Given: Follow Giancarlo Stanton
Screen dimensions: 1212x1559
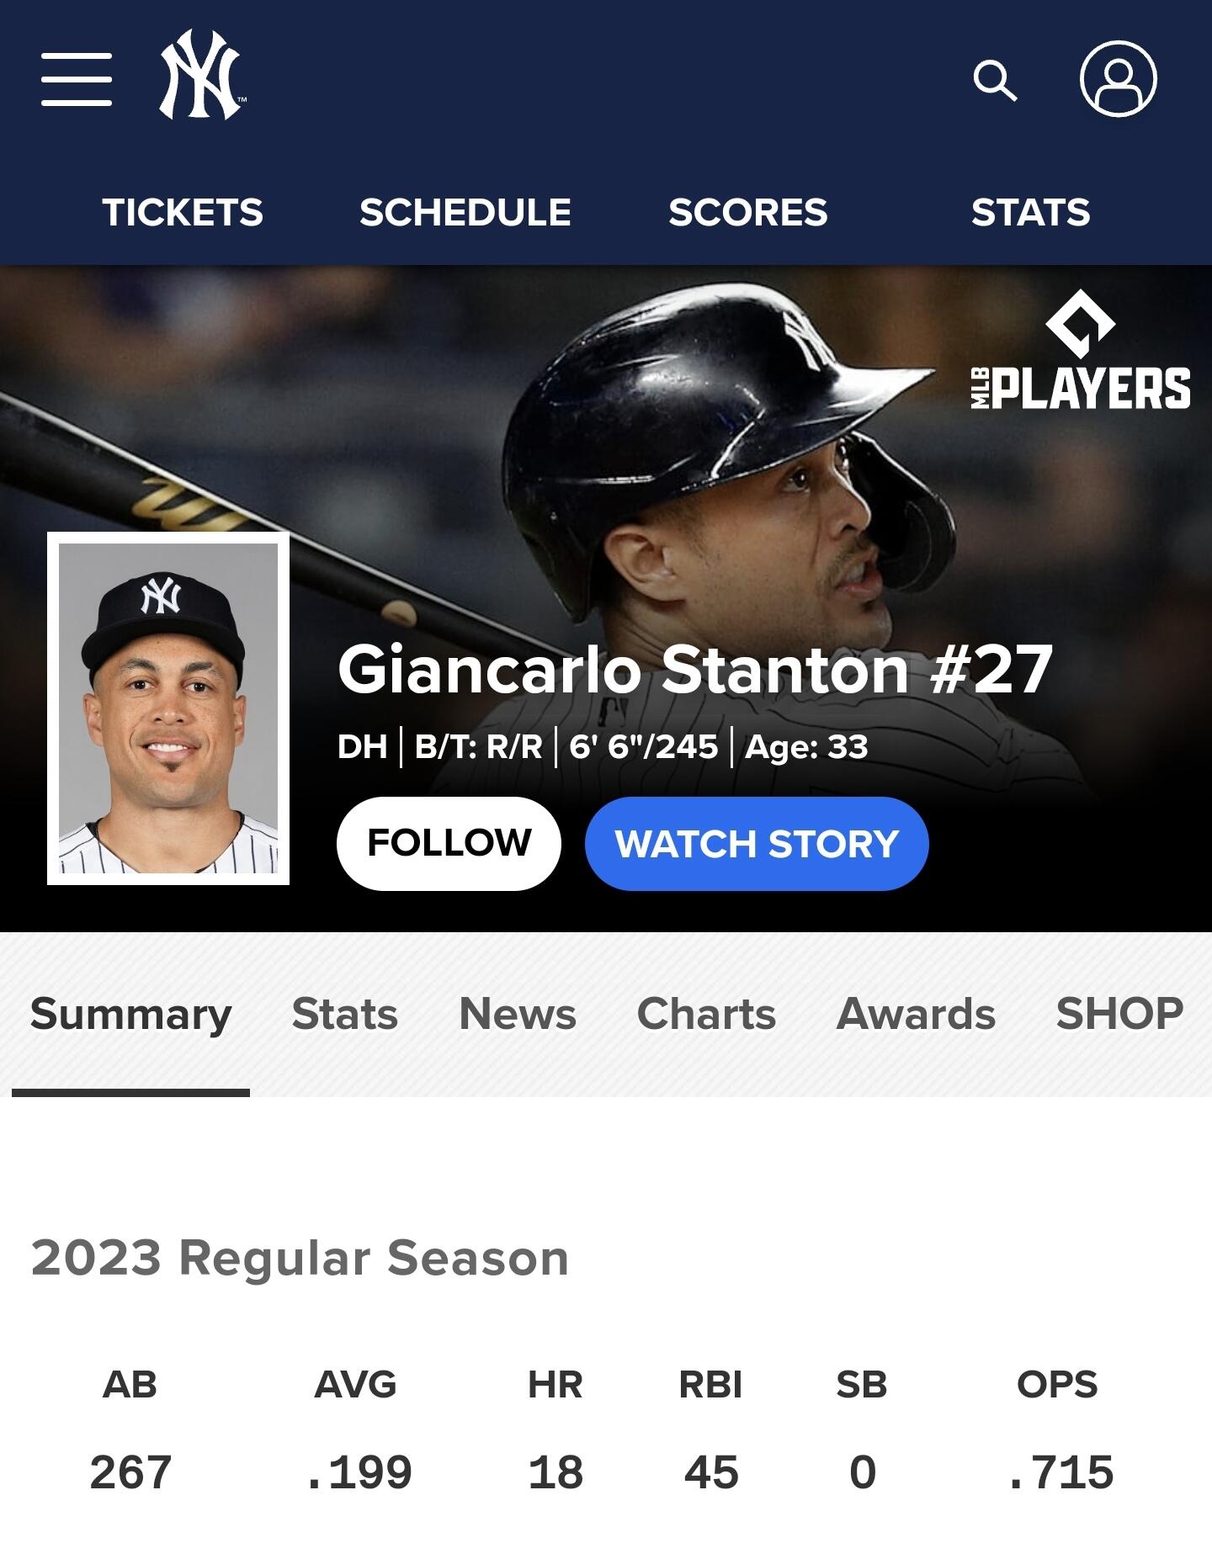Looking at the screenshot, I should point(449,843).
